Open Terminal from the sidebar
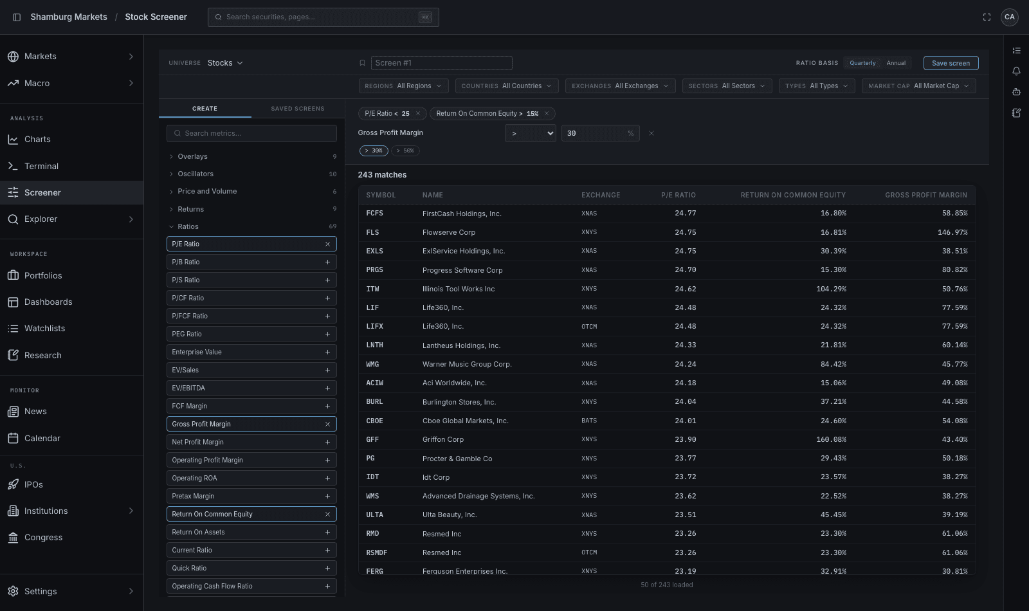The width and height of the screenshot is (1029, 611). click(x=71, y=166)
